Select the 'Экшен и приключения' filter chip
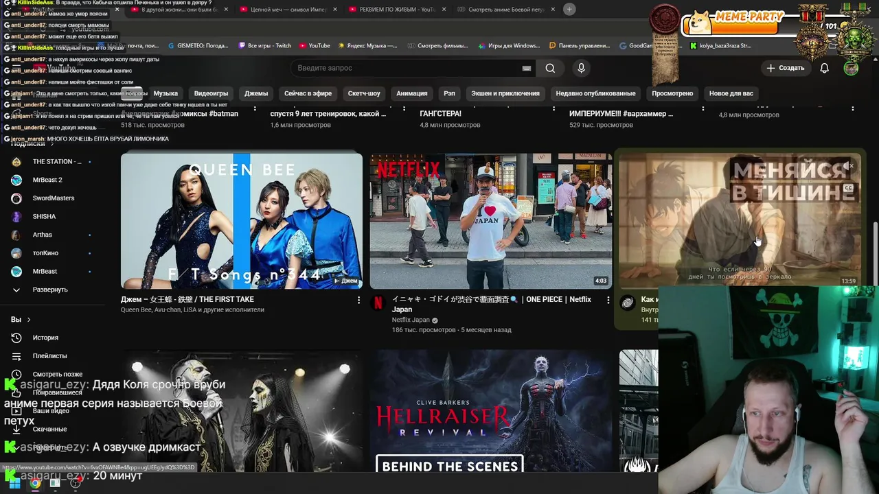This screenshot has width=879, height=494. (x=505, y=93)
